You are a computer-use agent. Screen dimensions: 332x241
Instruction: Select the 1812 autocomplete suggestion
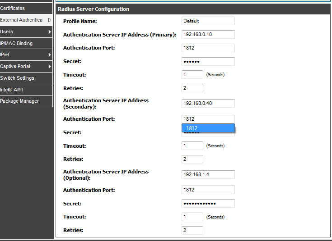pyautogui.click(x=208, y=128)
